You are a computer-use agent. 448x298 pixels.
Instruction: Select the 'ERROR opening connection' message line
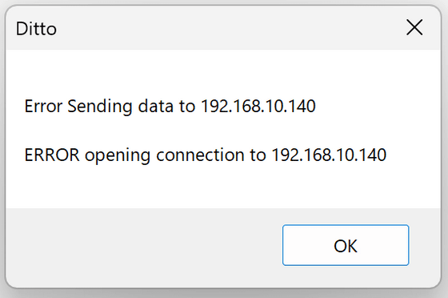pyautogui.click(x=206, y=155)
